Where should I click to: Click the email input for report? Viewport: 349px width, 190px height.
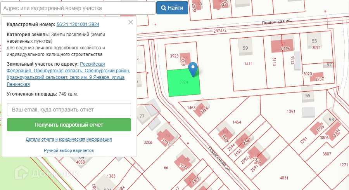tap(69, 110)
